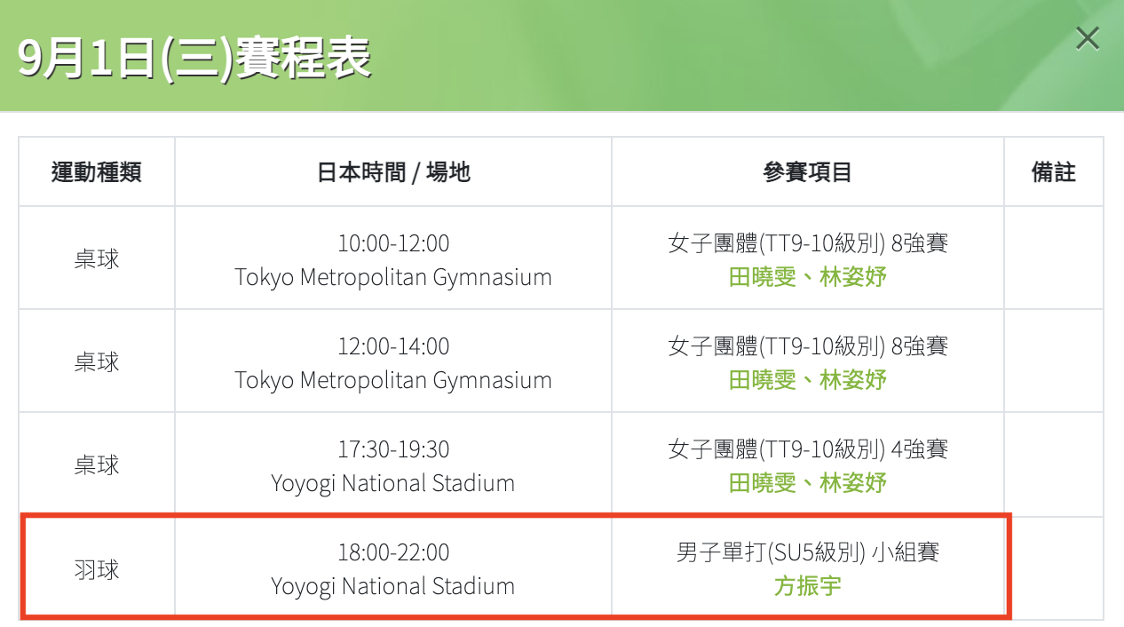Select the 17:30-19:30 time slot

[392, 449]
